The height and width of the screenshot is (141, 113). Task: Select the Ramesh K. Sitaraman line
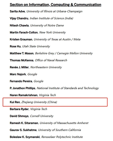[49, 123]
